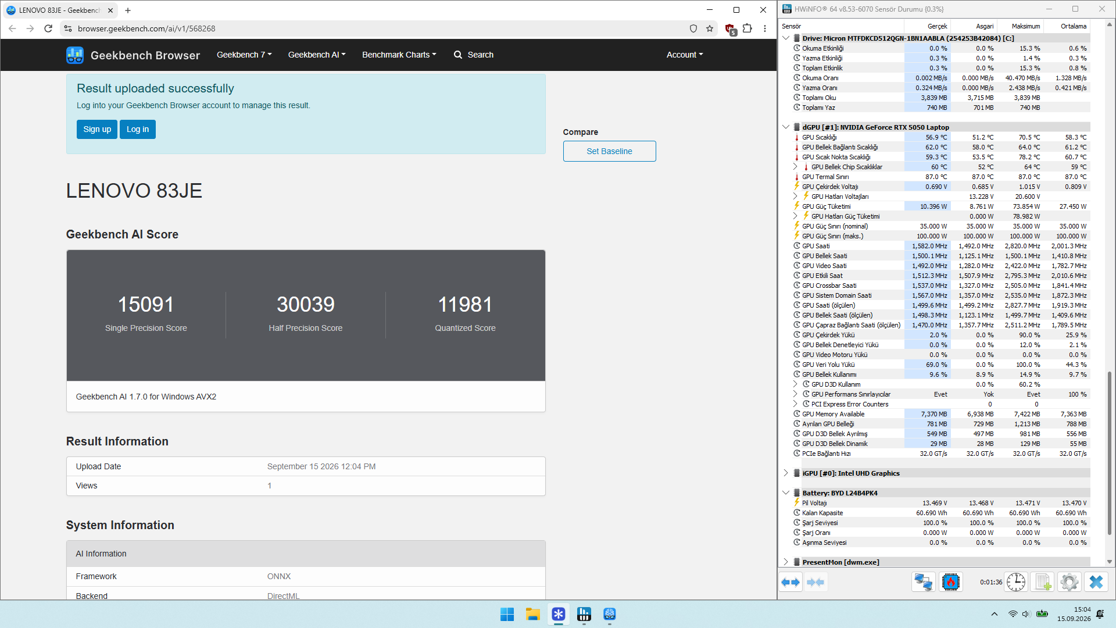Close the LENOVO 83JE browser tab

pyautogui.click(x=110, y=10)
